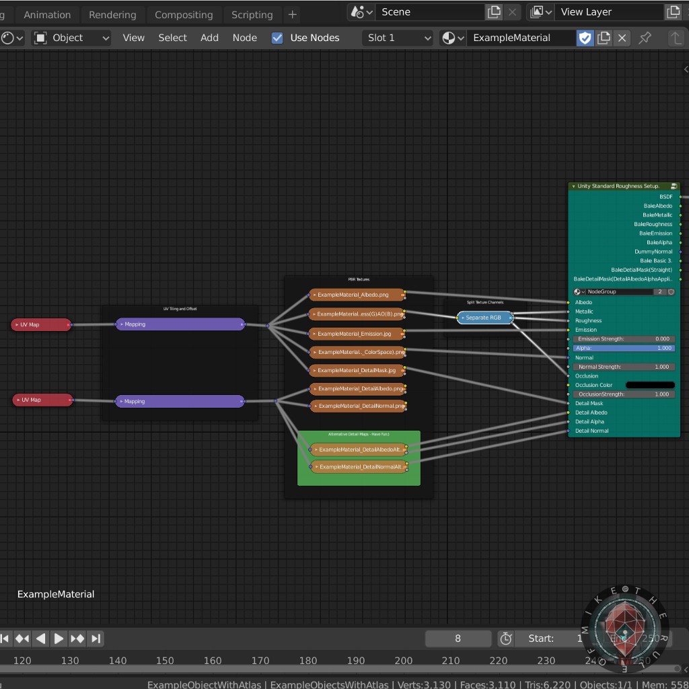Click the play animation button
689x689 pixels.
point(59,639)
